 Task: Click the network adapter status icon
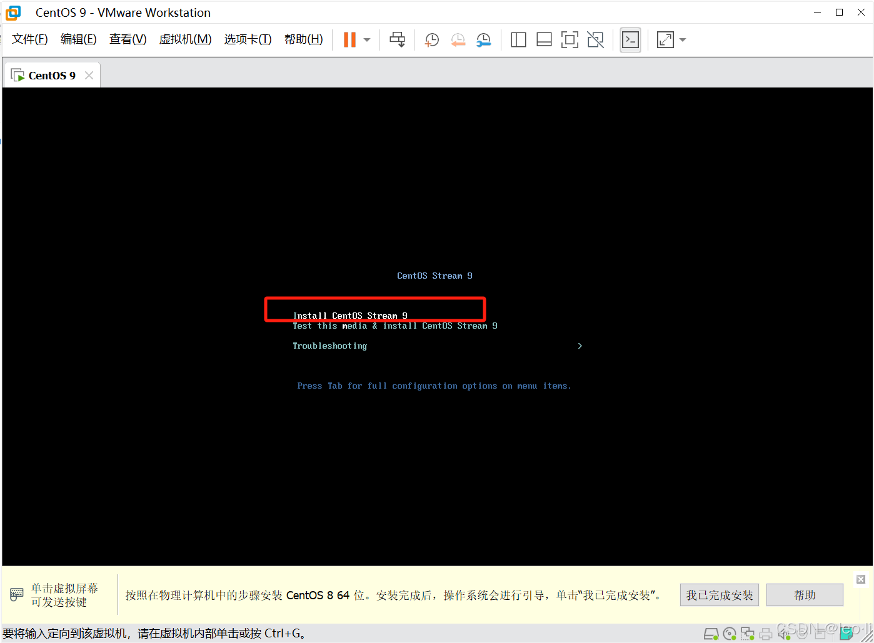click(x=748, y=634)
